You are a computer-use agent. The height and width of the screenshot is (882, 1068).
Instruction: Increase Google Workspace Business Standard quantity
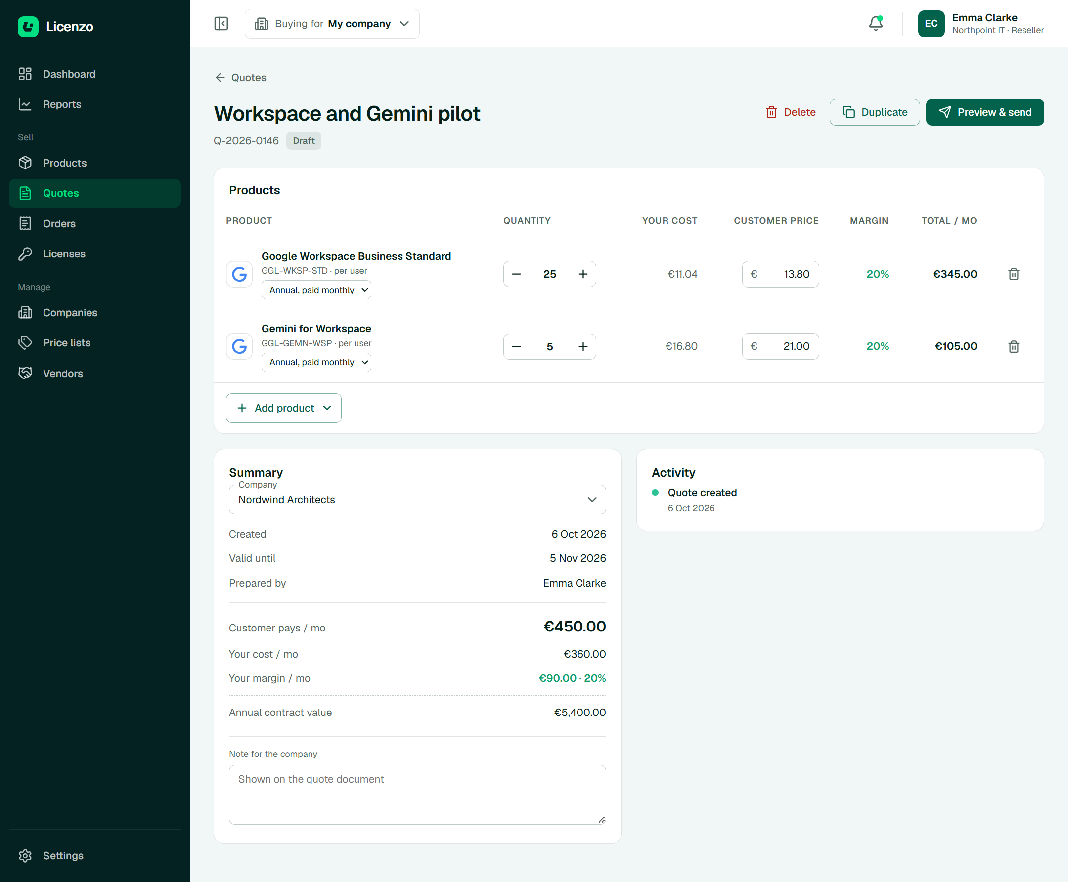582,274
